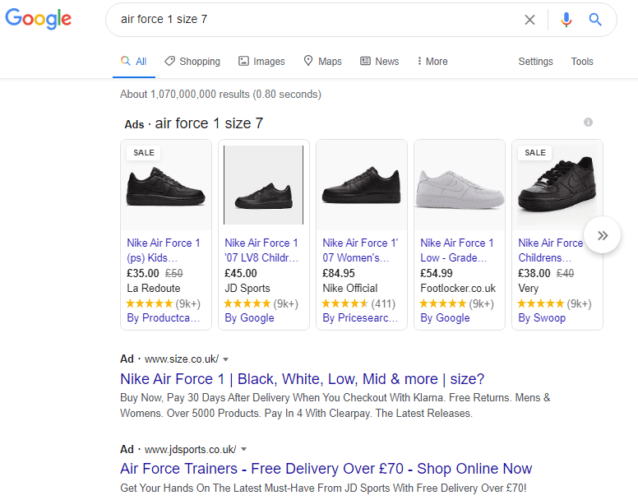This screenshot has width=638, height=500.
Task: Click the ads info icon
Action: point(588,122)
